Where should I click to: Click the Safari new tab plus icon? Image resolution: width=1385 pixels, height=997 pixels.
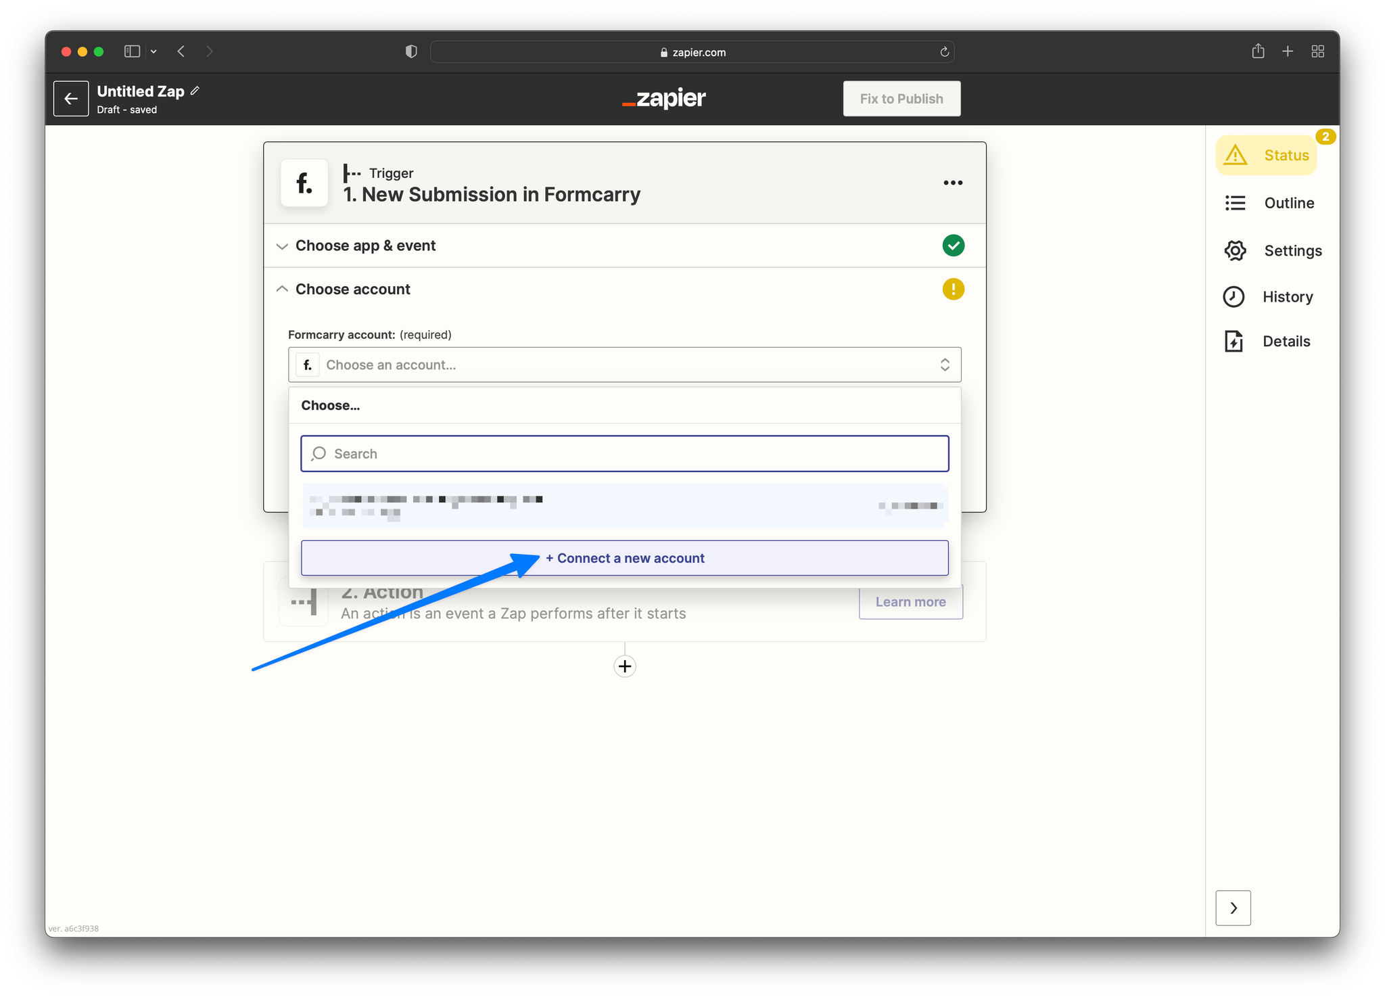click(1288, 51)
